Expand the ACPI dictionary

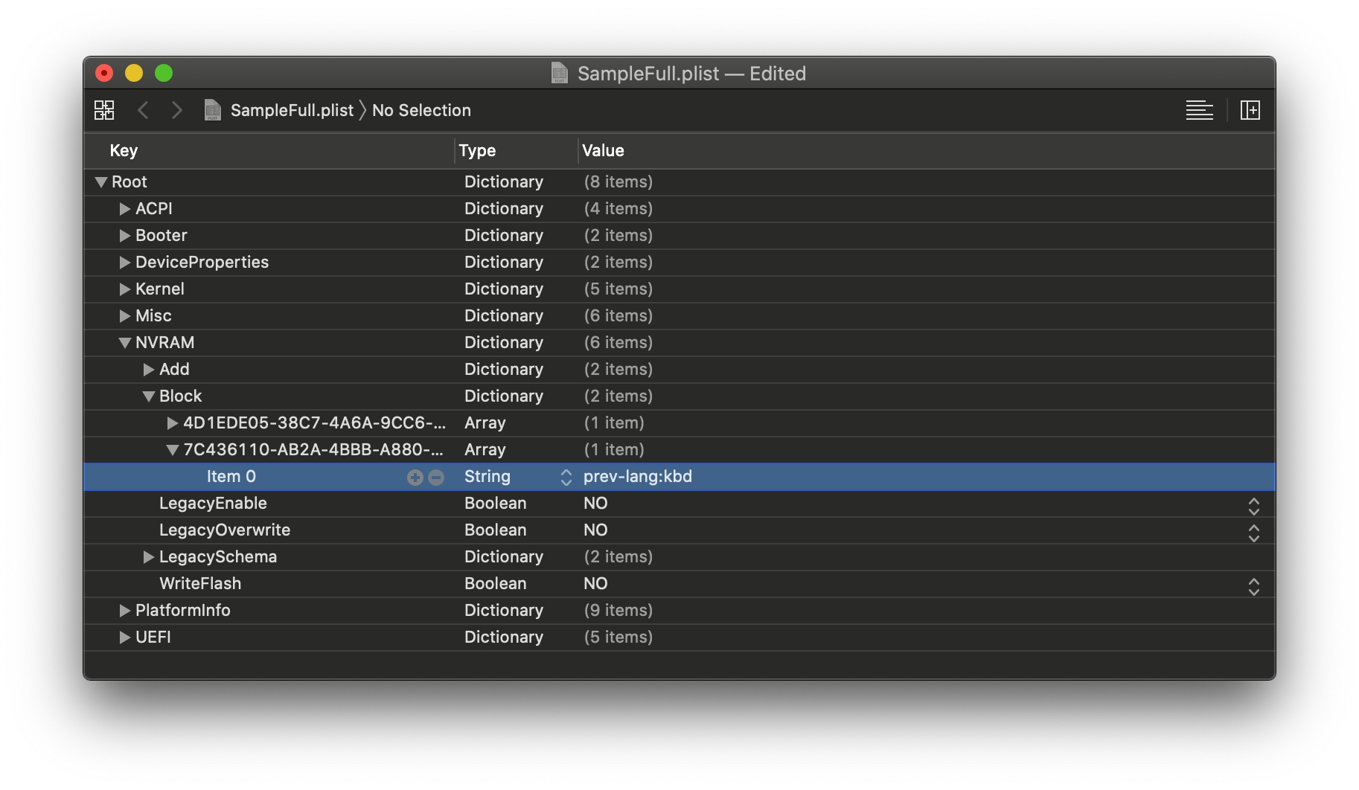[125, 209]
